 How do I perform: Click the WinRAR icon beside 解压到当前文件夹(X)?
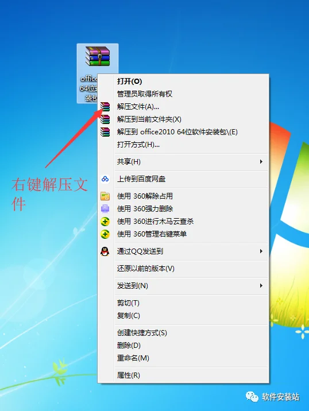pyautogui.click(x=105, y=119)
